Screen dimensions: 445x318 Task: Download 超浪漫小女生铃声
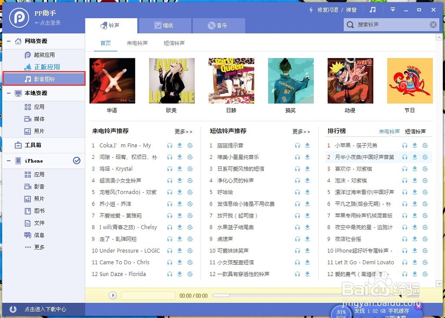[180, 180]
